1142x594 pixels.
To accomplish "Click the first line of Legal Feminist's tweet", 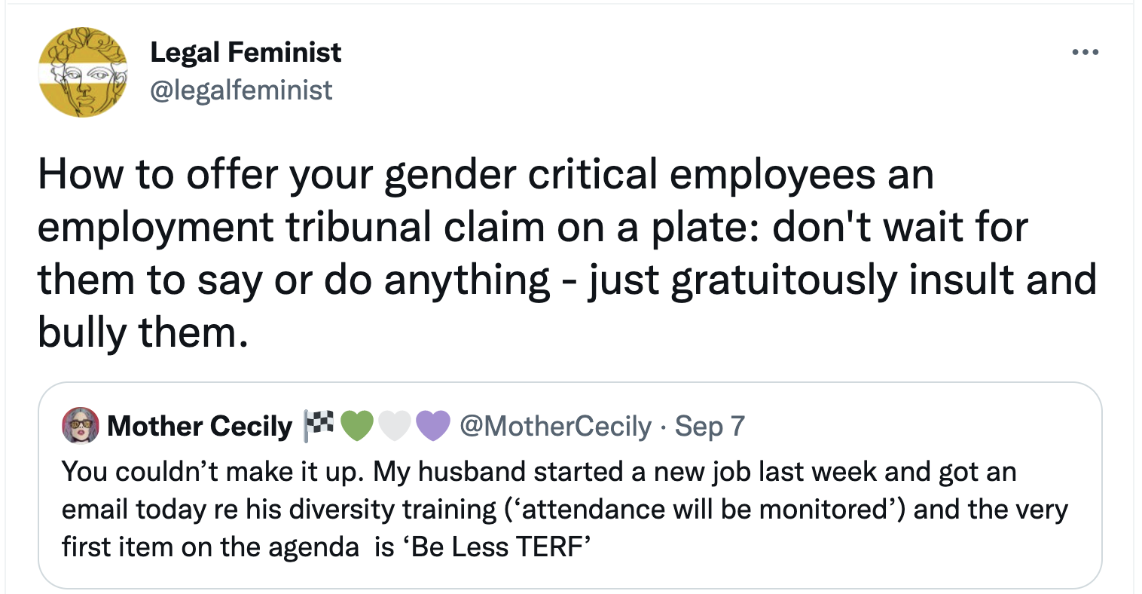I will pos(486,174).
